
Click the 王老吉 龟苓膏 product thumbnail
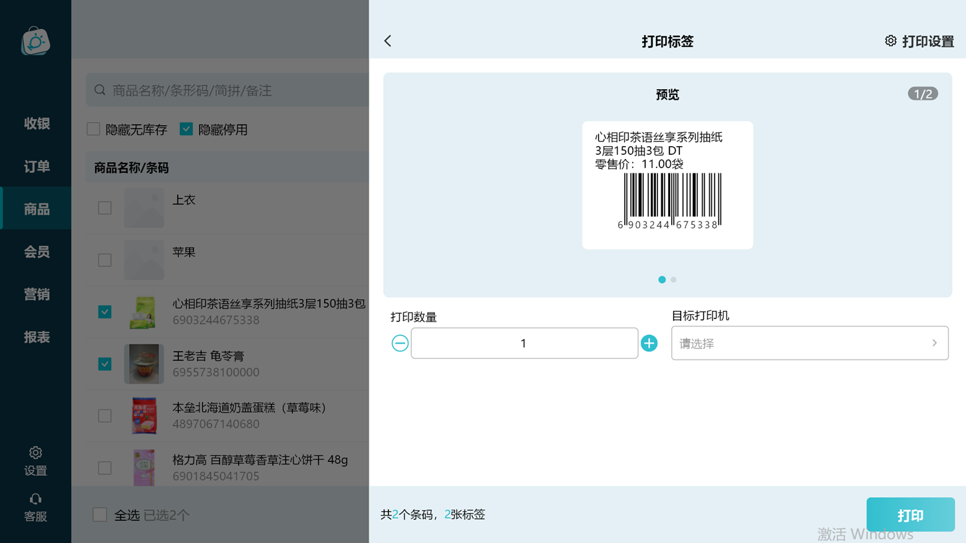(144, 364)
